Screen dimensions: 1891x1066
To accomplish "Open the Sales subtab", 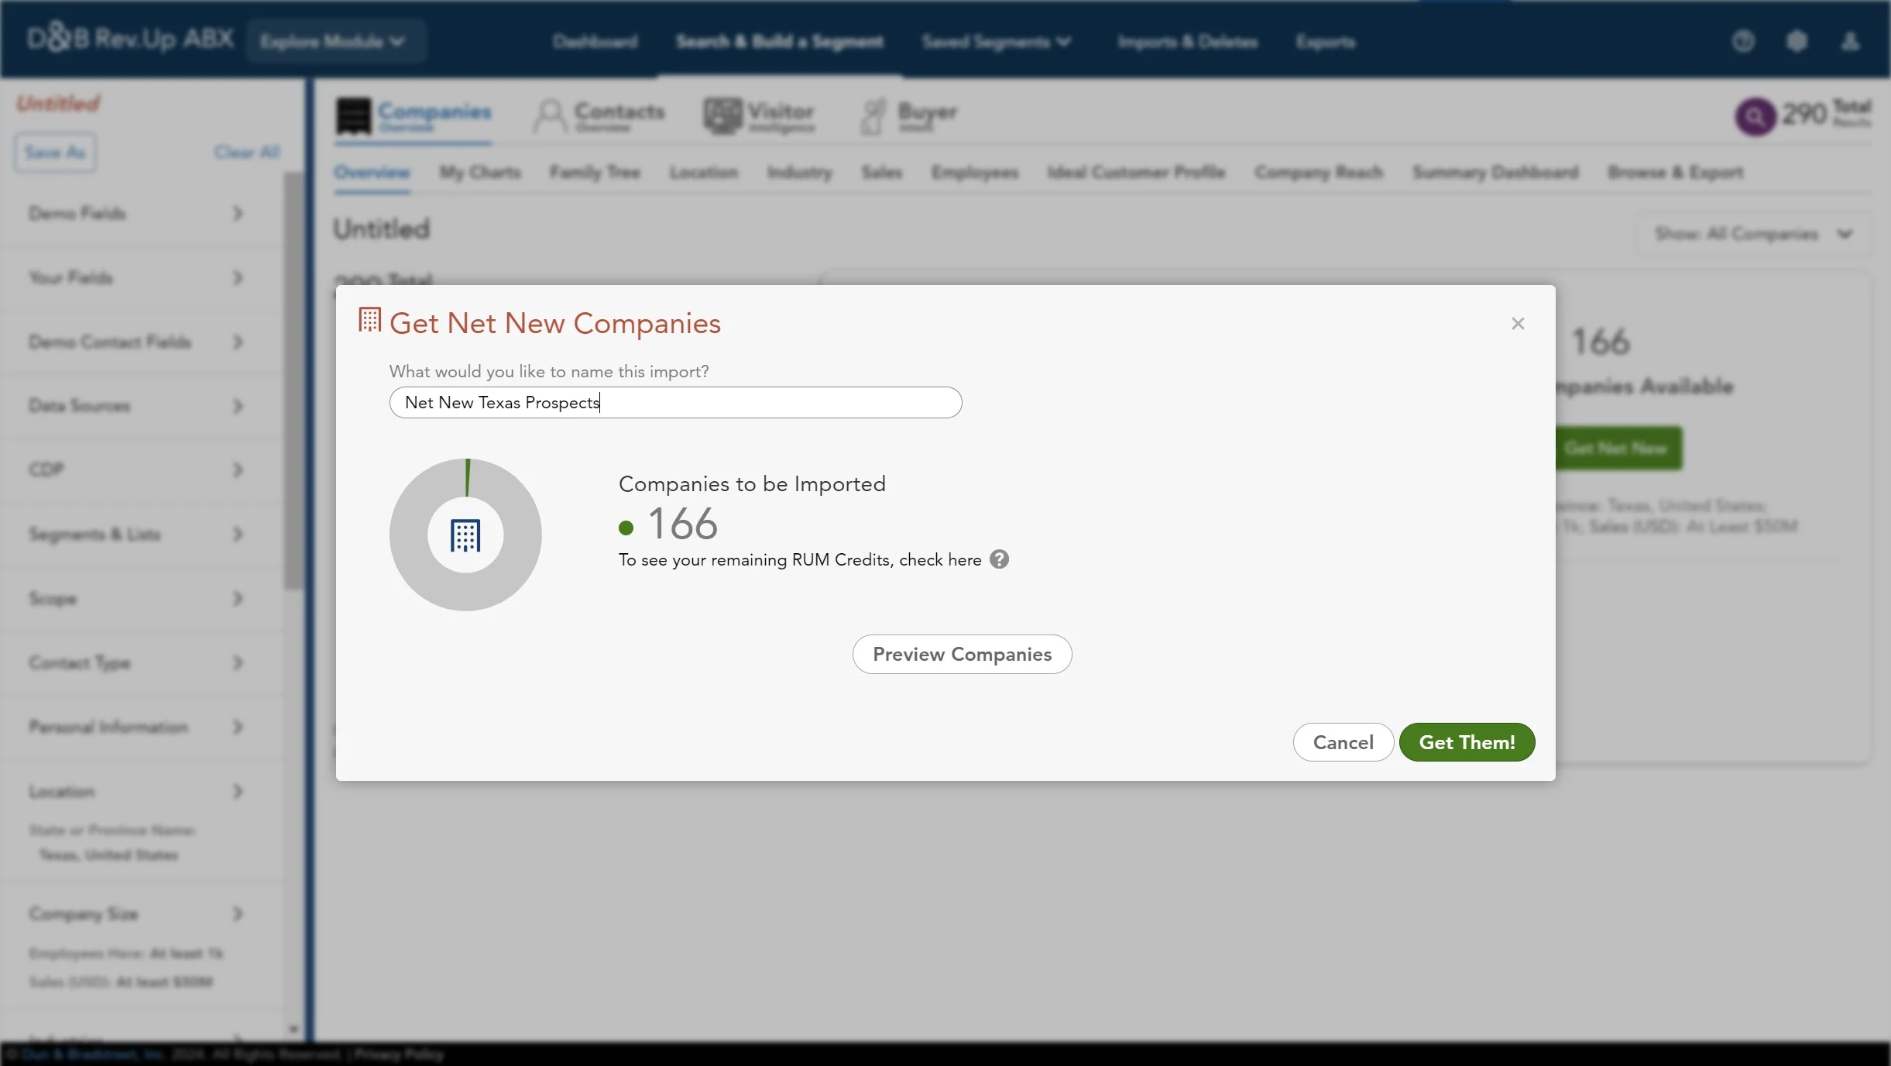I will tap(882, 172).
